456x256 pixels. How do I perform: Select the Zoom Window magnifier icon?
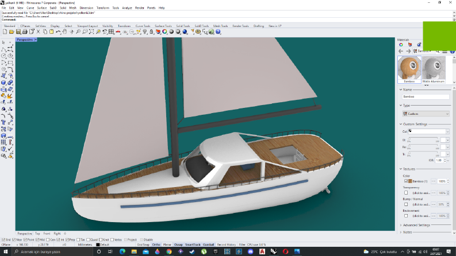pos(85,32)
